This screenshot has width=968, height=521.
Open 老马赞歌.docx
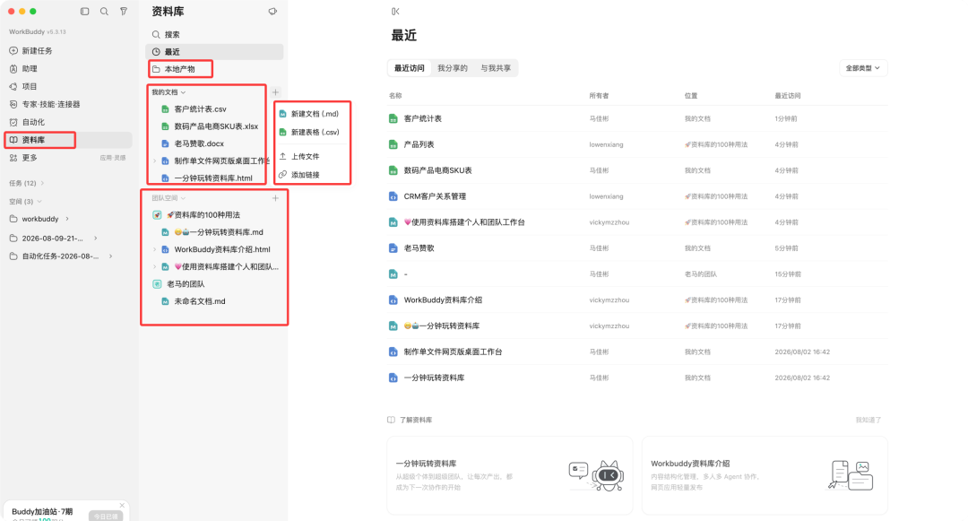coord(199,143)
